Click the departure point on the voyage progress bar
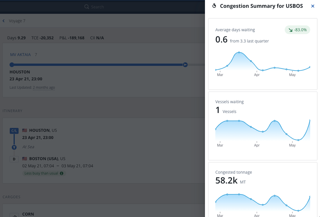The height and width of the screenshot is (217, 320). tap(12, 65)
